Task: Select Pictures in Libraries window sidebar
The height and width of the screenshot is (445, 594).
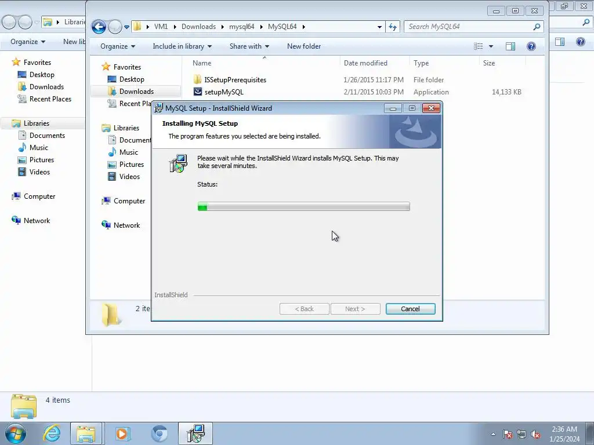Action: 42,160
